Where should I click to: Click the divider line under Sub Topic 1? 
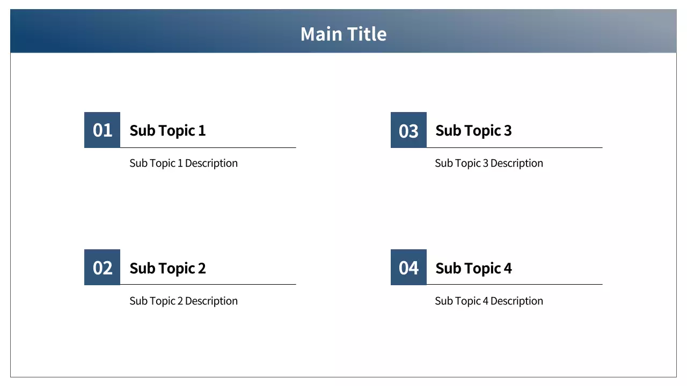[x=242, y=147]
